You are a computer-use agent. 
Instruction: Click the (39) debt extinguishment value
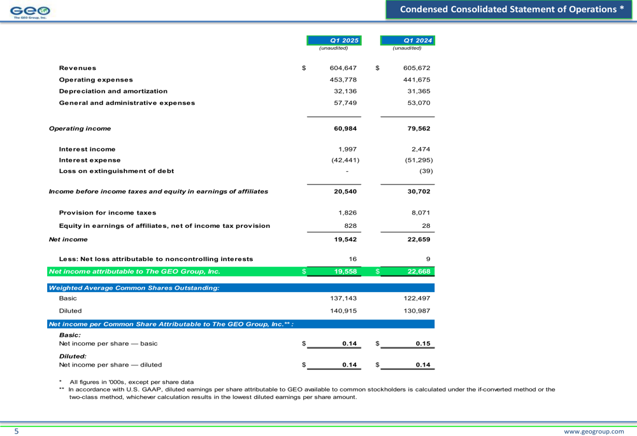point(426,171)
